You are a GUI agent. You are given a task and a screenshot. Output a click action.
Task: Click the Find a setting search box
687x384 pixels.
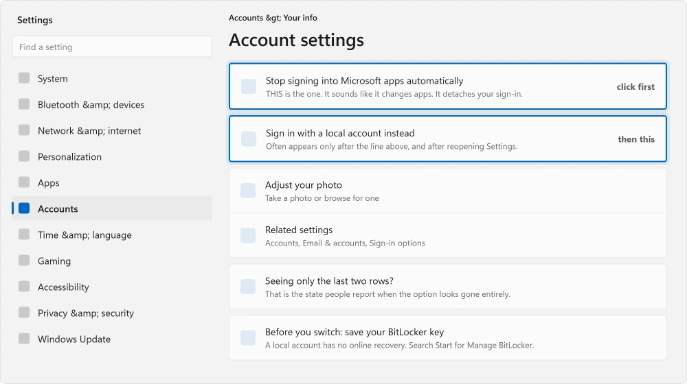coord(112,47)
